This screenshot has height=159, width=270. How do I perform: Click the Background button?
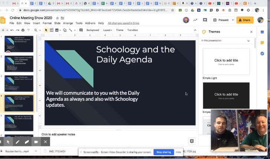click(93, 30)
